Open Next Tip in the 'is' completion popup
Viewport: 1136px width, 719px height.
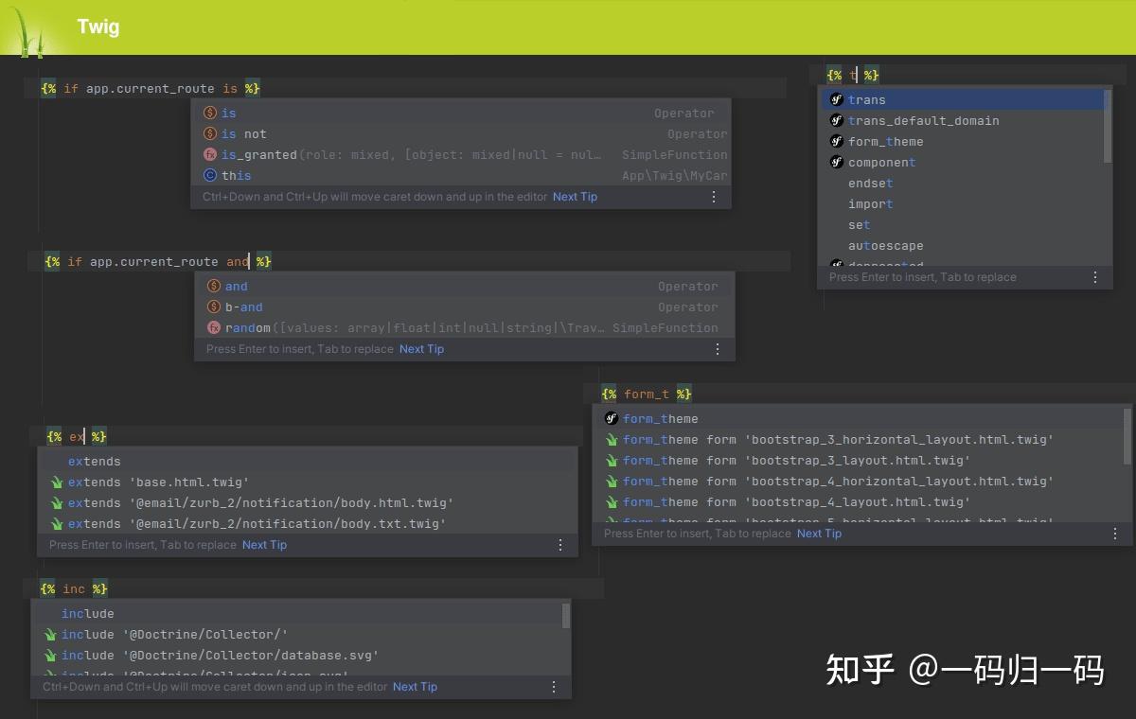(x=575, y=197)
